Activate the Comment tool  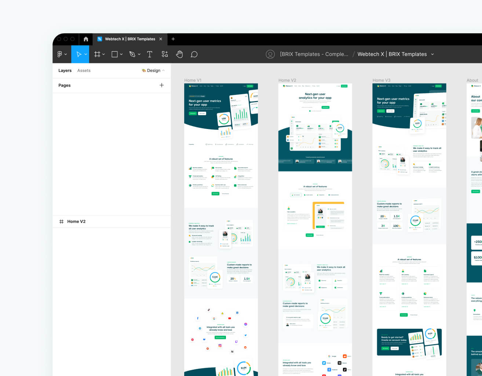(x=194, y=54)
